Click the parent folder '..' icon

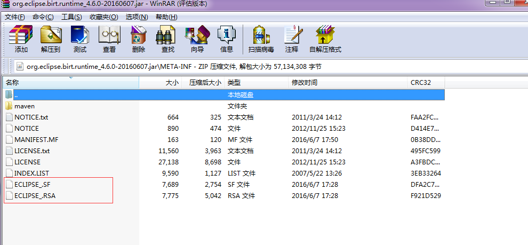point(9,94)
